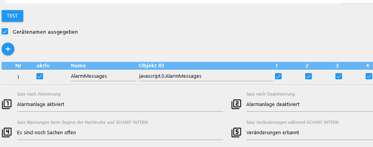Toggle the aktiv checkbox for row 1

(40, 76)
